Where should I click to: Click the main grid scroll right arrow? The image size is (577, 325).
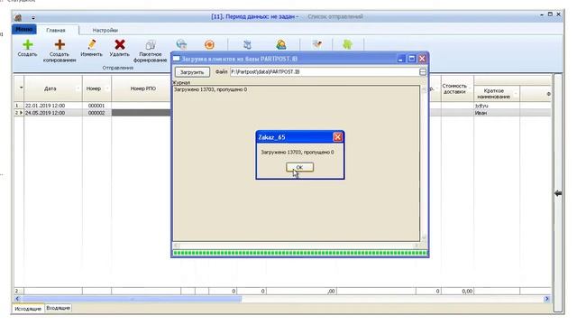click(547, 299)
